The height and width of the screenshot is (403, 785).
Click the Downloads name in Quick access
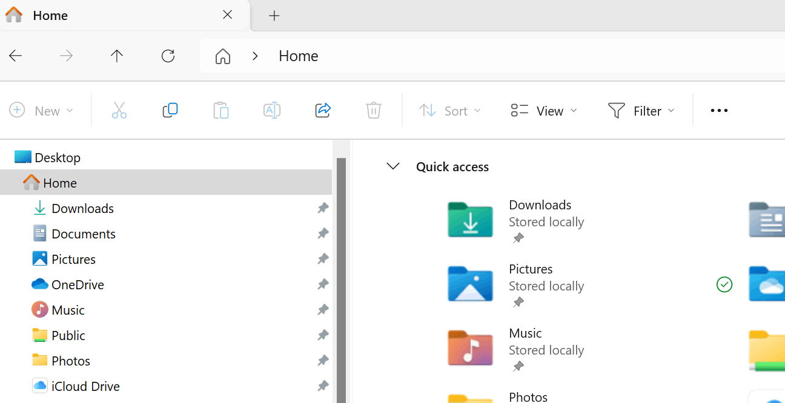click(x=540, y=205)
